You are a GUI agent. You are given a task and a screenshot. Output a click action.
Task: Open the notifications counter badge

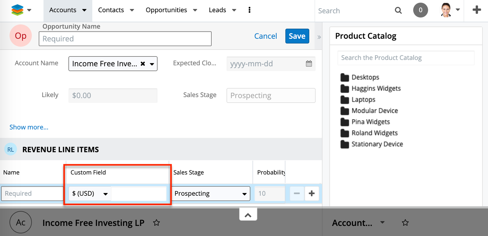pos(420,10)
